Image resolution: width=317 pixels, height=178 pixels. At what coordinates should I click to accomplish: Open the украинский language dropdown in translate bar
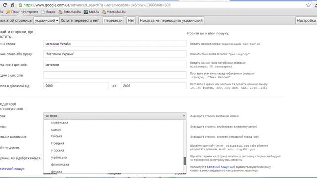pos(47,20)
